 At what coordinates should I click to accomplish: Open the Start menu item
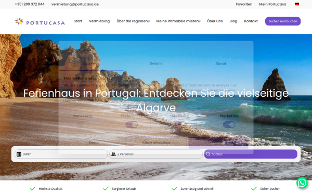[78, 21]
